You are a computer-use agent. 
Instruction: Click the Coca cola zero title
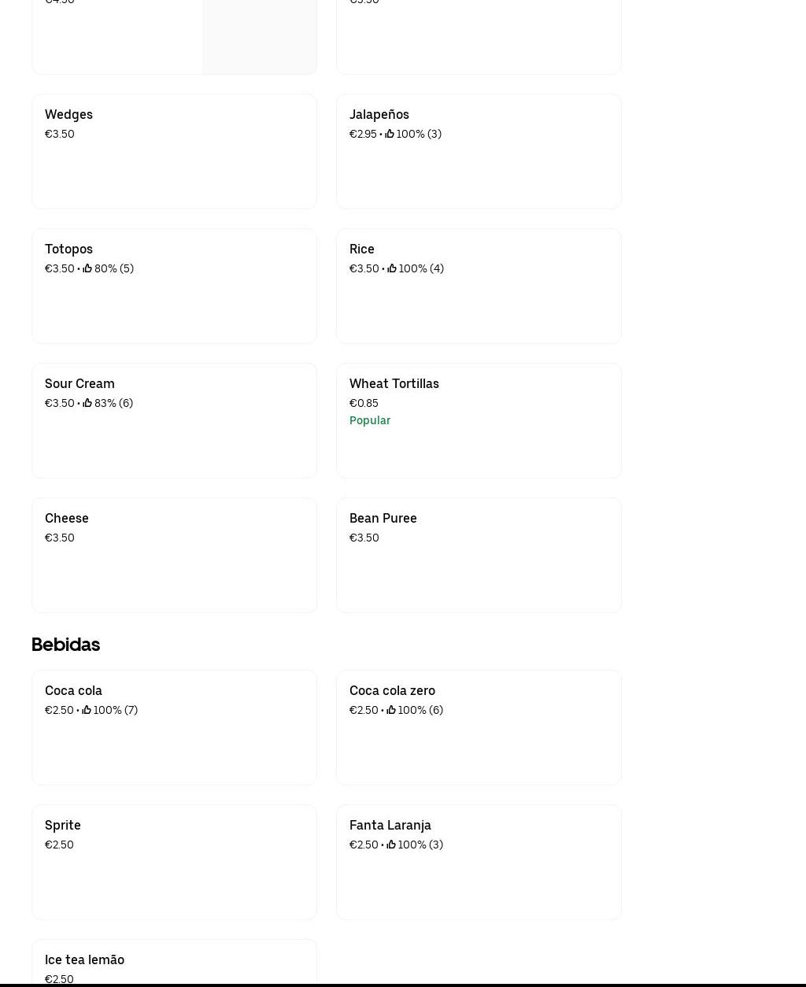[392, 690]
